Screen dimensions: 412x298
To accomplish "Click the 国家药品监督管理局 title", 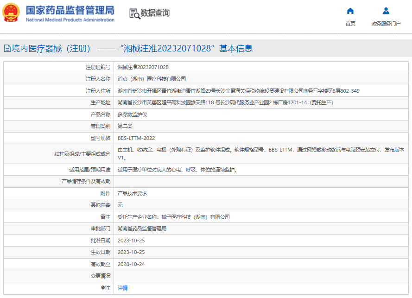I will [70, 11].
